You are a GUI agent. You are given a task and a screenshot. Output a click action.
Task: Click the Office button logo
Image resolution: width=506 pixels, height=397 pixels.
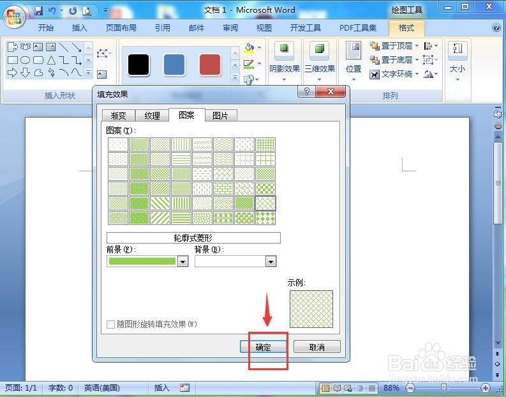[15, 15]
